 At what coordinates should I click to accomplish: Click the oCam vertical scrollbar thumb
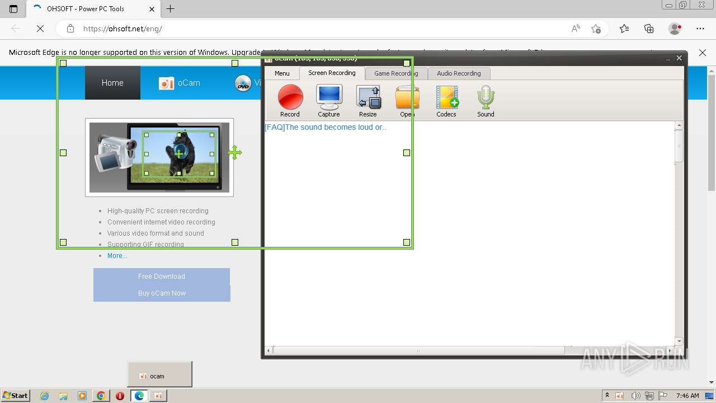point(679,146)
